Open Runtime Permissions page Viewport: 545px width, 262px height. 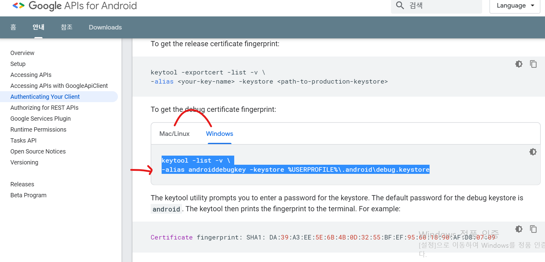(x=38, y=129)
